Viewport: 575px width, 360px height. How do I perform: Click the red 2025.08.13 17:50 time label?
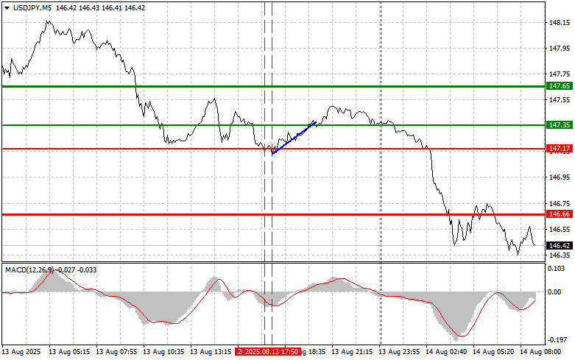click(267, 353)
